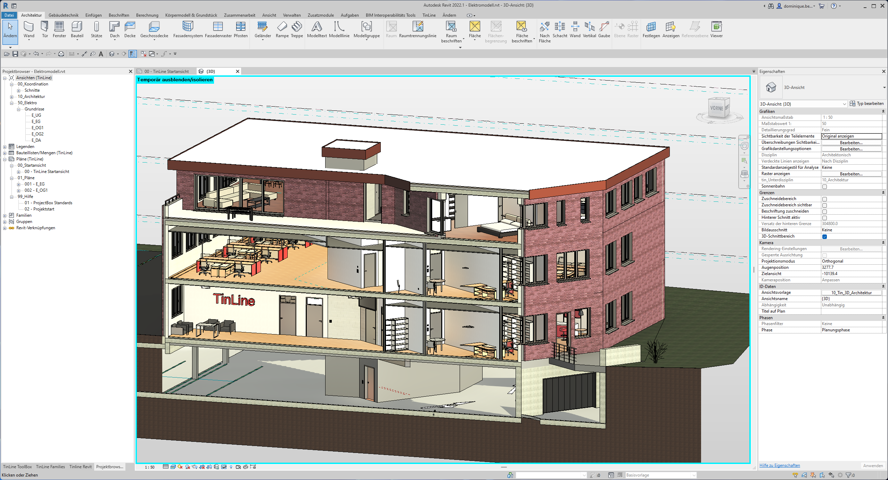
Task: Open the Hilfe zu Eigenschaften link
Action: click(x=779, y=465)
